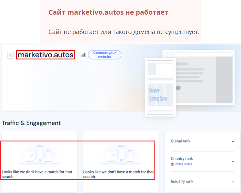Open the United States country link
241x193 pixels.
[x=183, y=164]
